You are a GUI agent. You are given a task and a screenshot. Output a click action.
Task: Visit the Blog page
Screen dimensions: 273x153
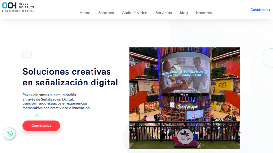(x=184, y=13)
